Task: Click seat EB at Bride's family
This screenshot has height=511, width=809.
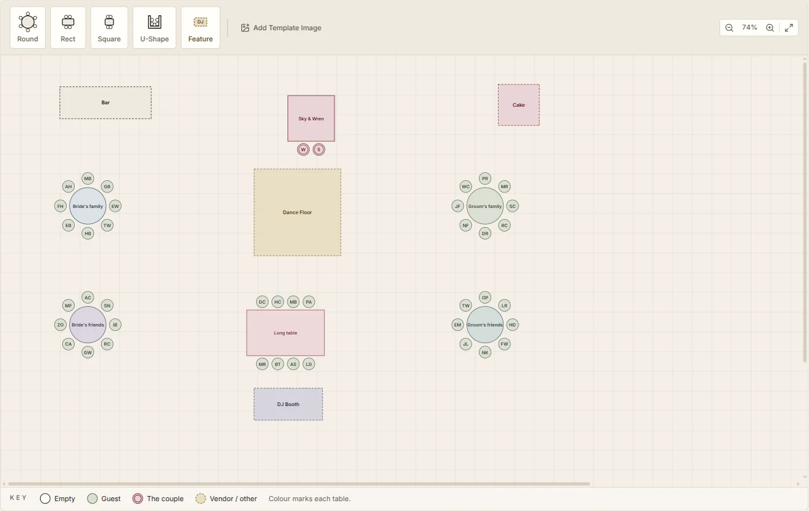Action: click(x=68, y=225)
